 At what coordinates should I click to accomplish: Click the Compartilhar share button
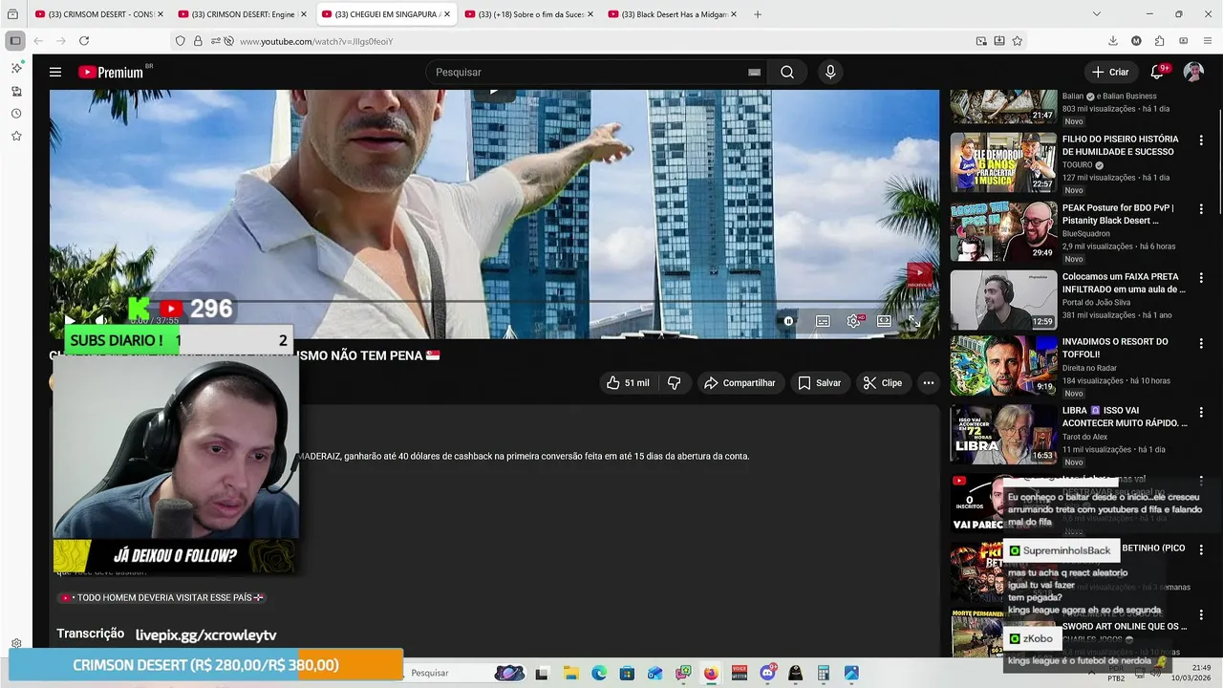click(x=740, y=382)
